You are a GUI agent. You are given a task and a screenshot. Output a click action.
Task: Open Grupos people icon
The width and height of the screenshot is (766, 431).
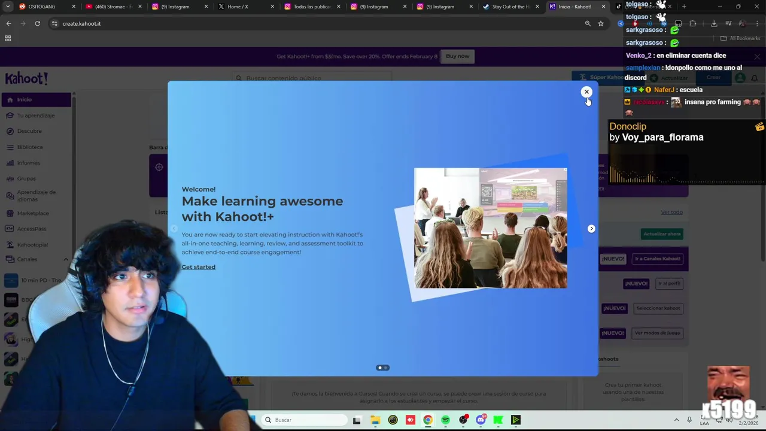10,178
